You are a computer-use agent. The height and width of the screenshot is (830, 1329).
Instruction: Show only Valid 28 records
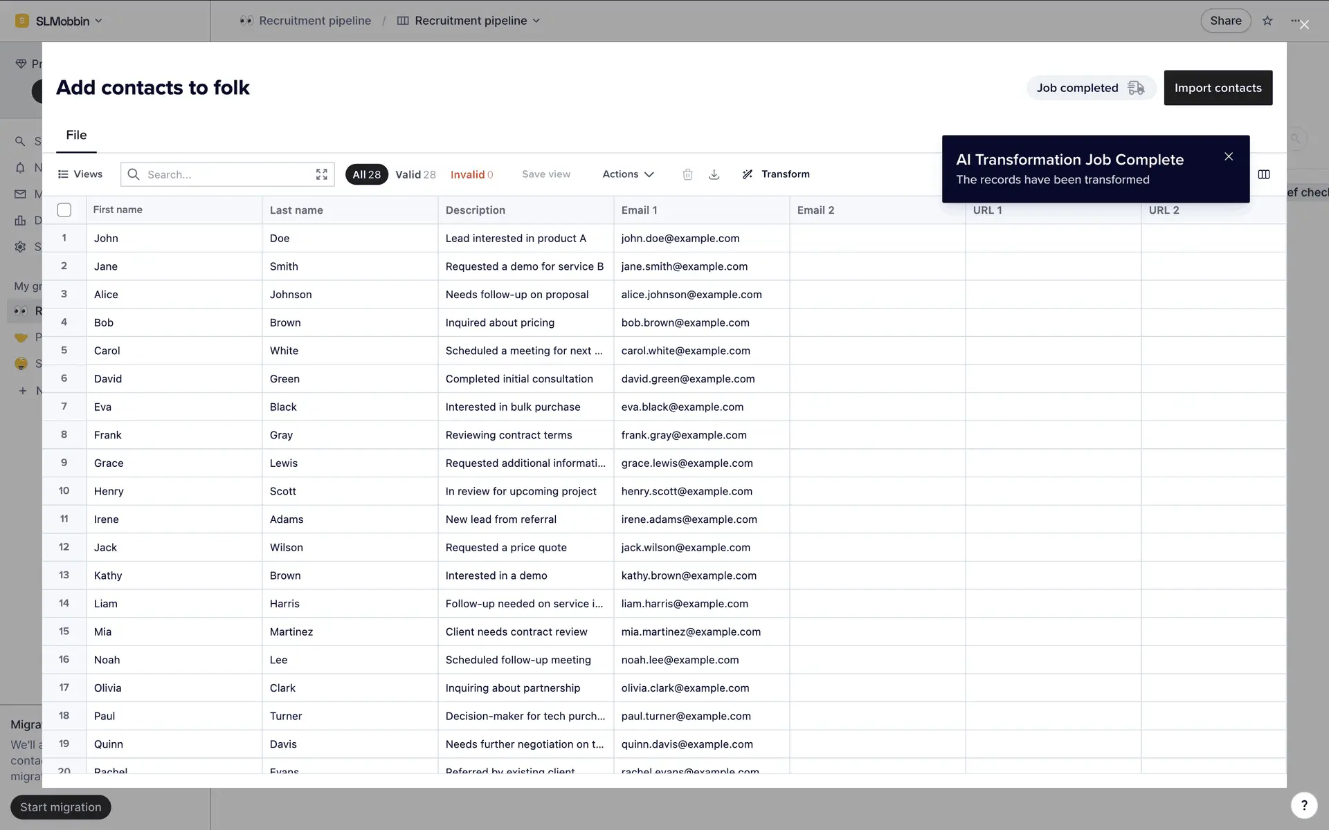(x=415, y=174)
